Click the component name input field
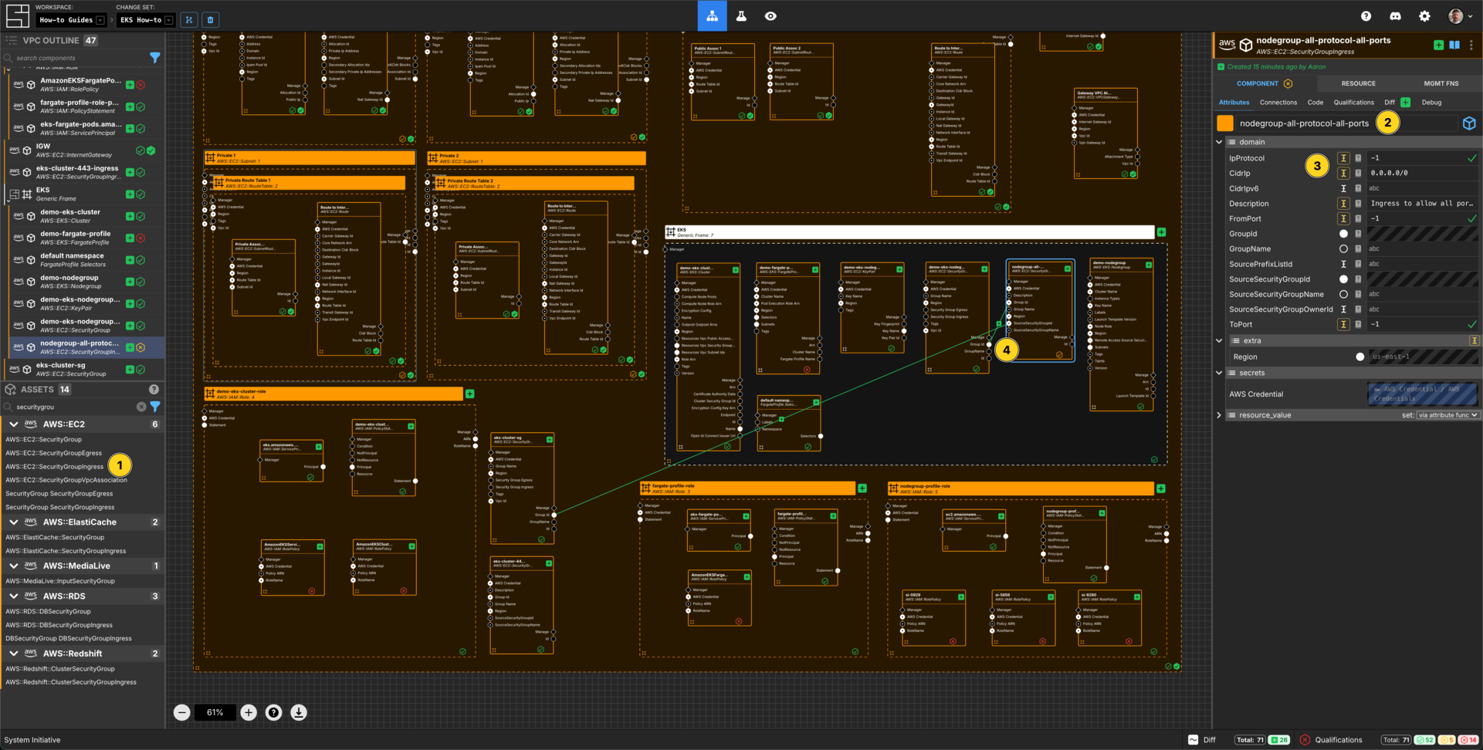 coord(1346,123)
